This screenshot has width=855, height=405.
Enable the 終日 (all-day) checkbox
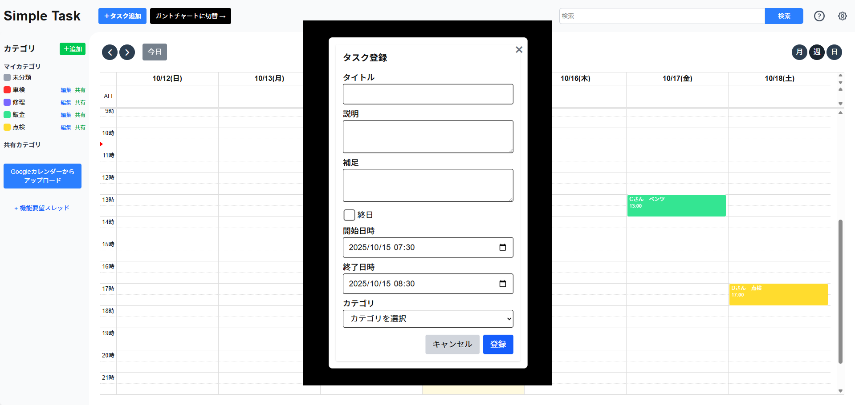point(349,215)
